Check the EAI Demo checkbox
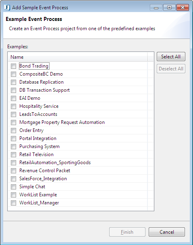 point(13,98)
